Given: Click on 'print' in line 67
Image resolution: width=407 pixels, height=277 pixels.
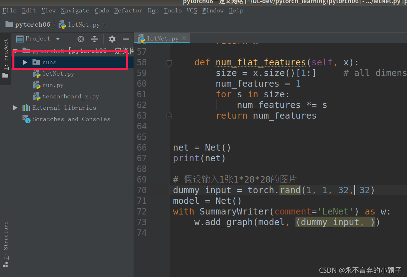Looking at the screenshot, I should [186, 158].
